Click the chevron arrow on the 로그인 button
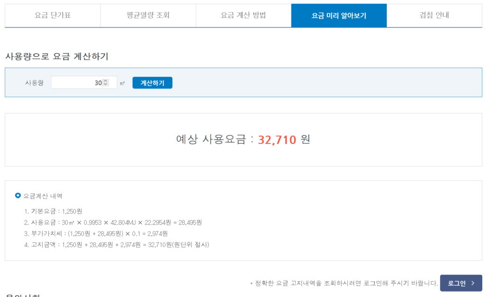Viewport: 486px width, 297px height. coord(473,283)
